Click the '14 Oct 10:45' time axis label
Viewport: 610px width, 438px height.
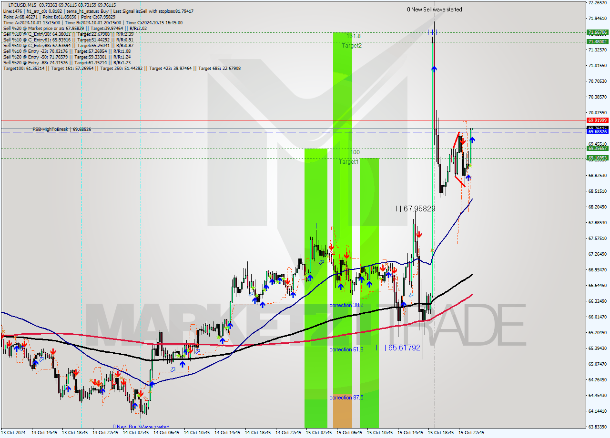(196, 433)
